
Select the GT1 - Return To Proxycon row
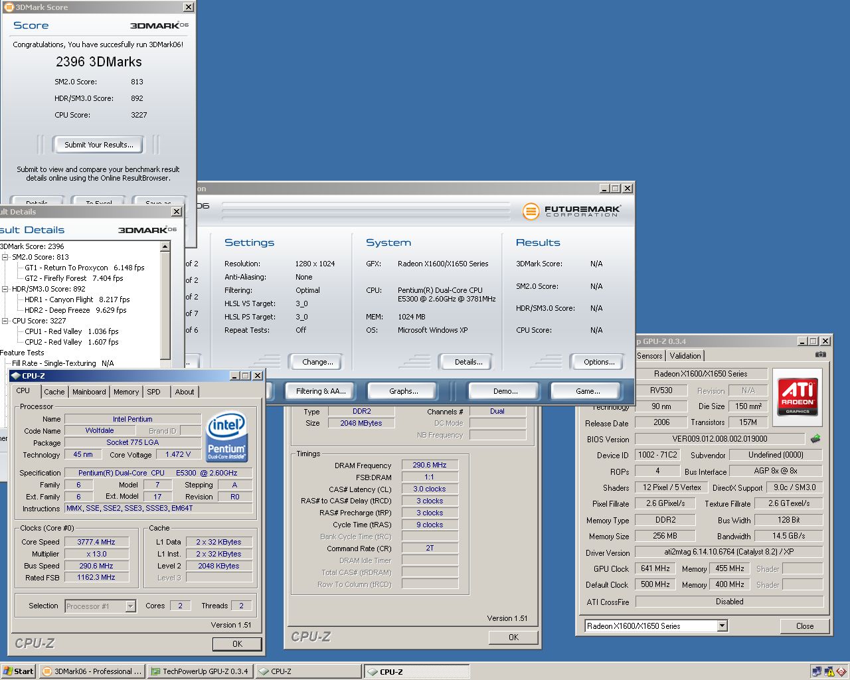tap(84, 268)
